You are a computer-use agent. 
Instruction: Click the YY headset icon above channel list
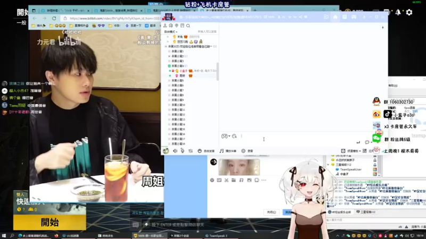[170, 25]
